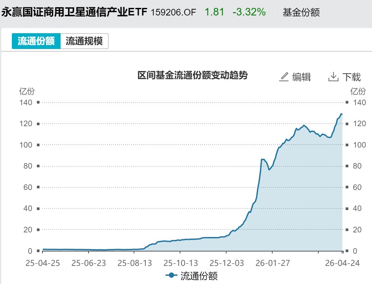This screenshot has width=372, height=284.
Task: Click the price value 1.81
Action: pos(214,12)
